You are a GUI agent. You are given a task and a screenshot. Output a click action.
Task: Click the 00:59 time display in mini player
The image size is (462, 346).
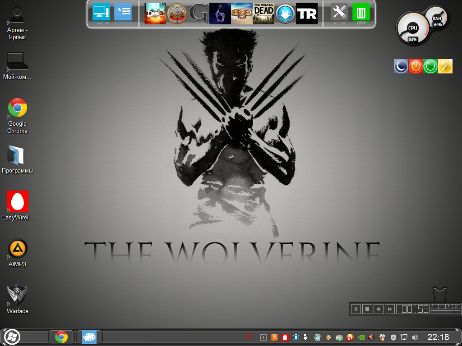(x=413, y=309)
